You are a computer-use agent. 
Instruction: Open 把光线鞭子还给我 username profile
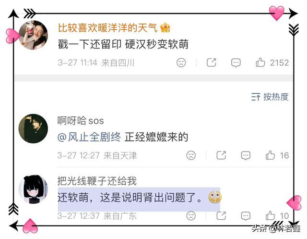pyautogui.click(x=97, y=181)
